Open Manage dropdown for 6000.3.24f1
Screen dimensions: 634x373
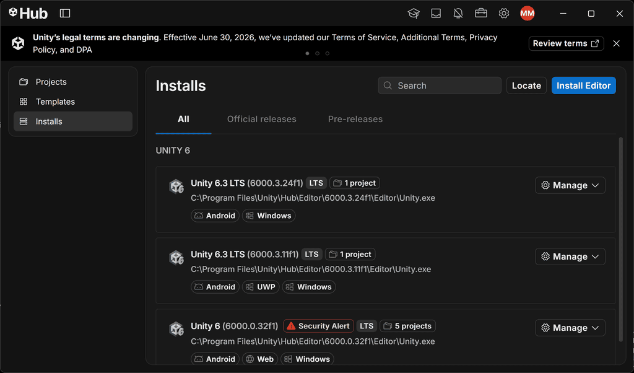click(x=570, y=185)
